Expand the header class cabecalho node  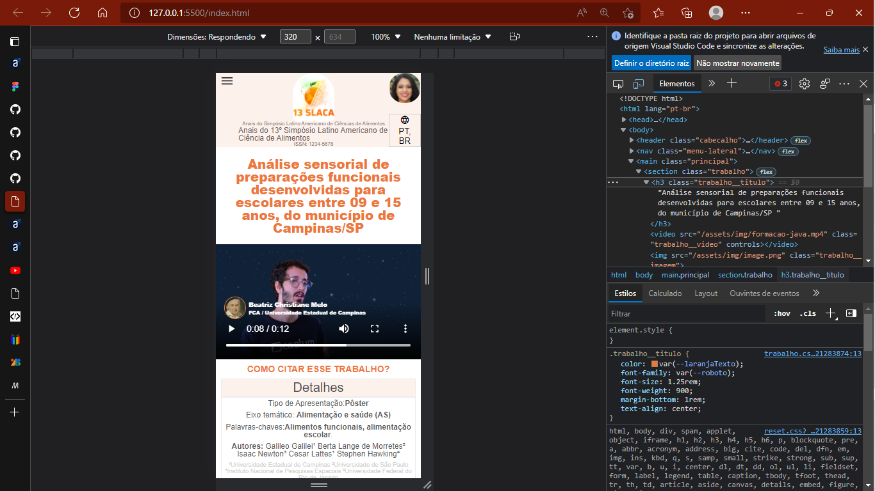pyautogui.click(x=632, y=140)
